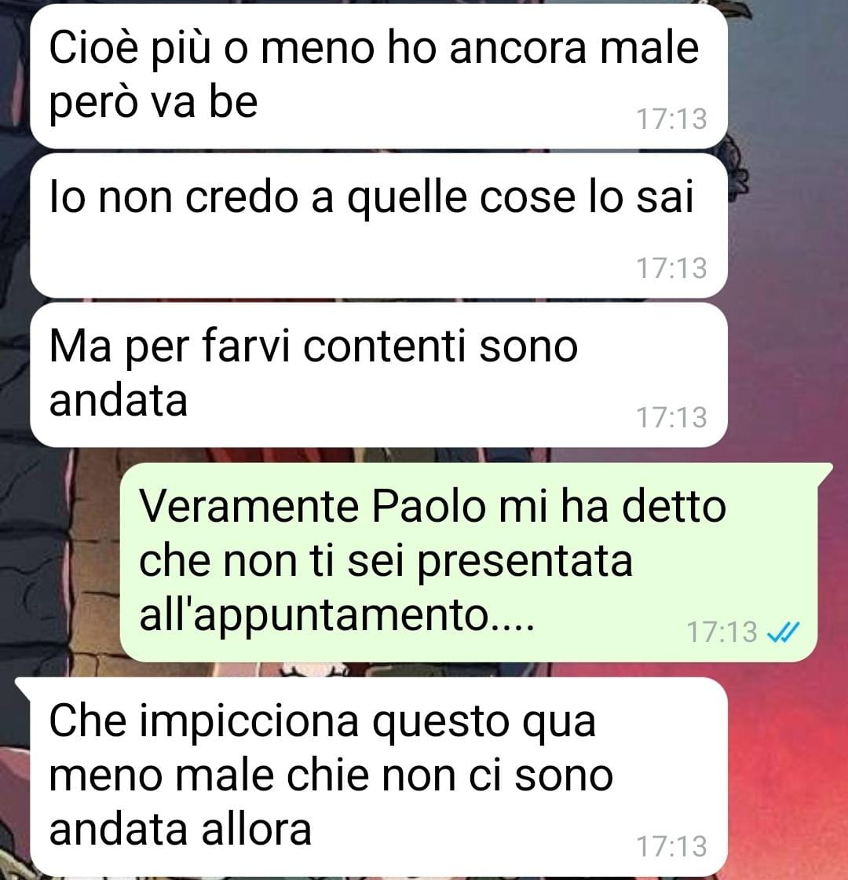
Task: Tap the text 'però va be'
Action: 153,103
